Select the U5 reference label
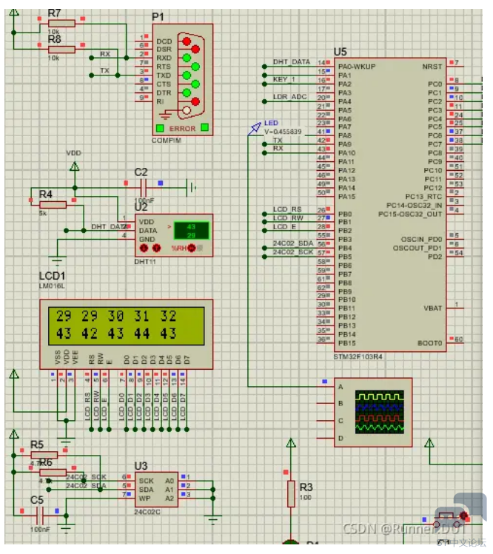 (341, 52)
